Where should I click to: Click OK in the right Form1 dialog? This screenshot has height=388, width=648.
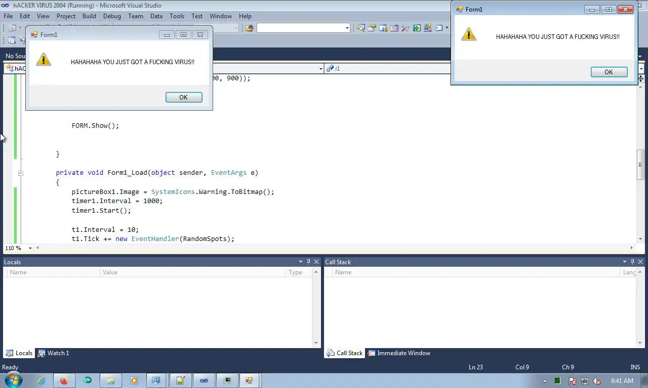[609, 72]
